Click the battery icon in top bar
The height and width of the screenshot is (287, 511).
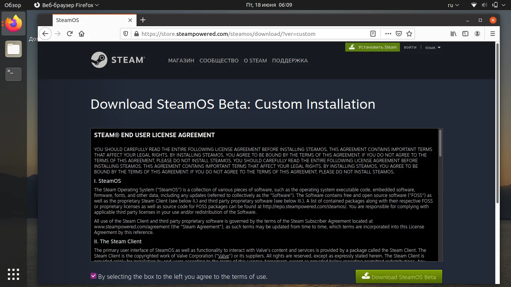pyautogui.click(x=495, y=5)
